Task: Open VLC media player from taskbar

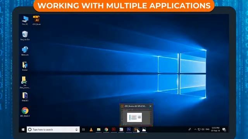Action: point(91,130)
